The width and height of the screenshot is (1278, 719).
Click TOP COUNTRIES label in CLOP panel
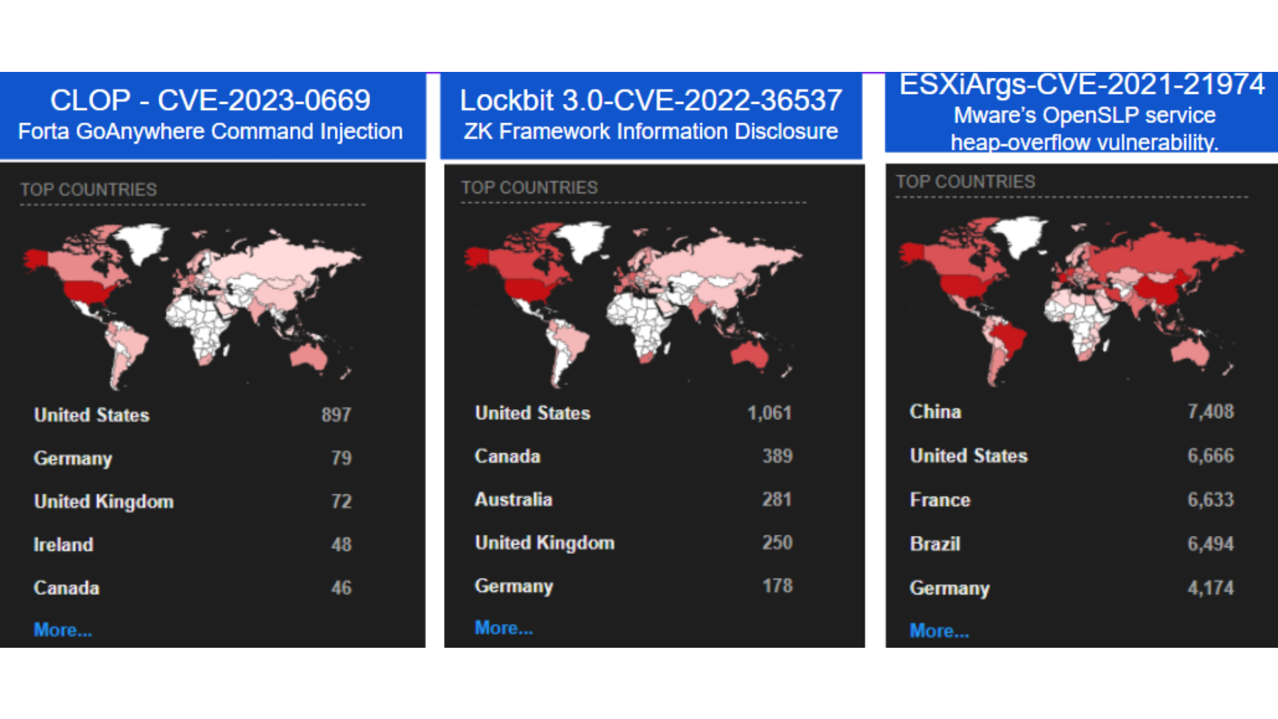click(x=89, y=190)
